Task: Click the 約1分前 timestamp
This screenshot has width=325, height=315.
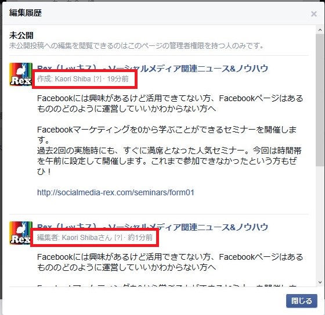Action: coord(140,237)
